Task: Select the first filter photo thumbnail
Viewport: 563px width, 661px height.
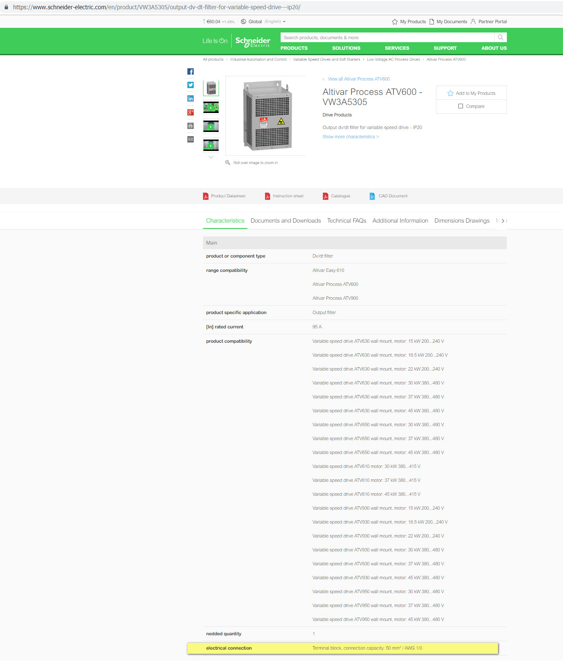Action: point(211,88)
